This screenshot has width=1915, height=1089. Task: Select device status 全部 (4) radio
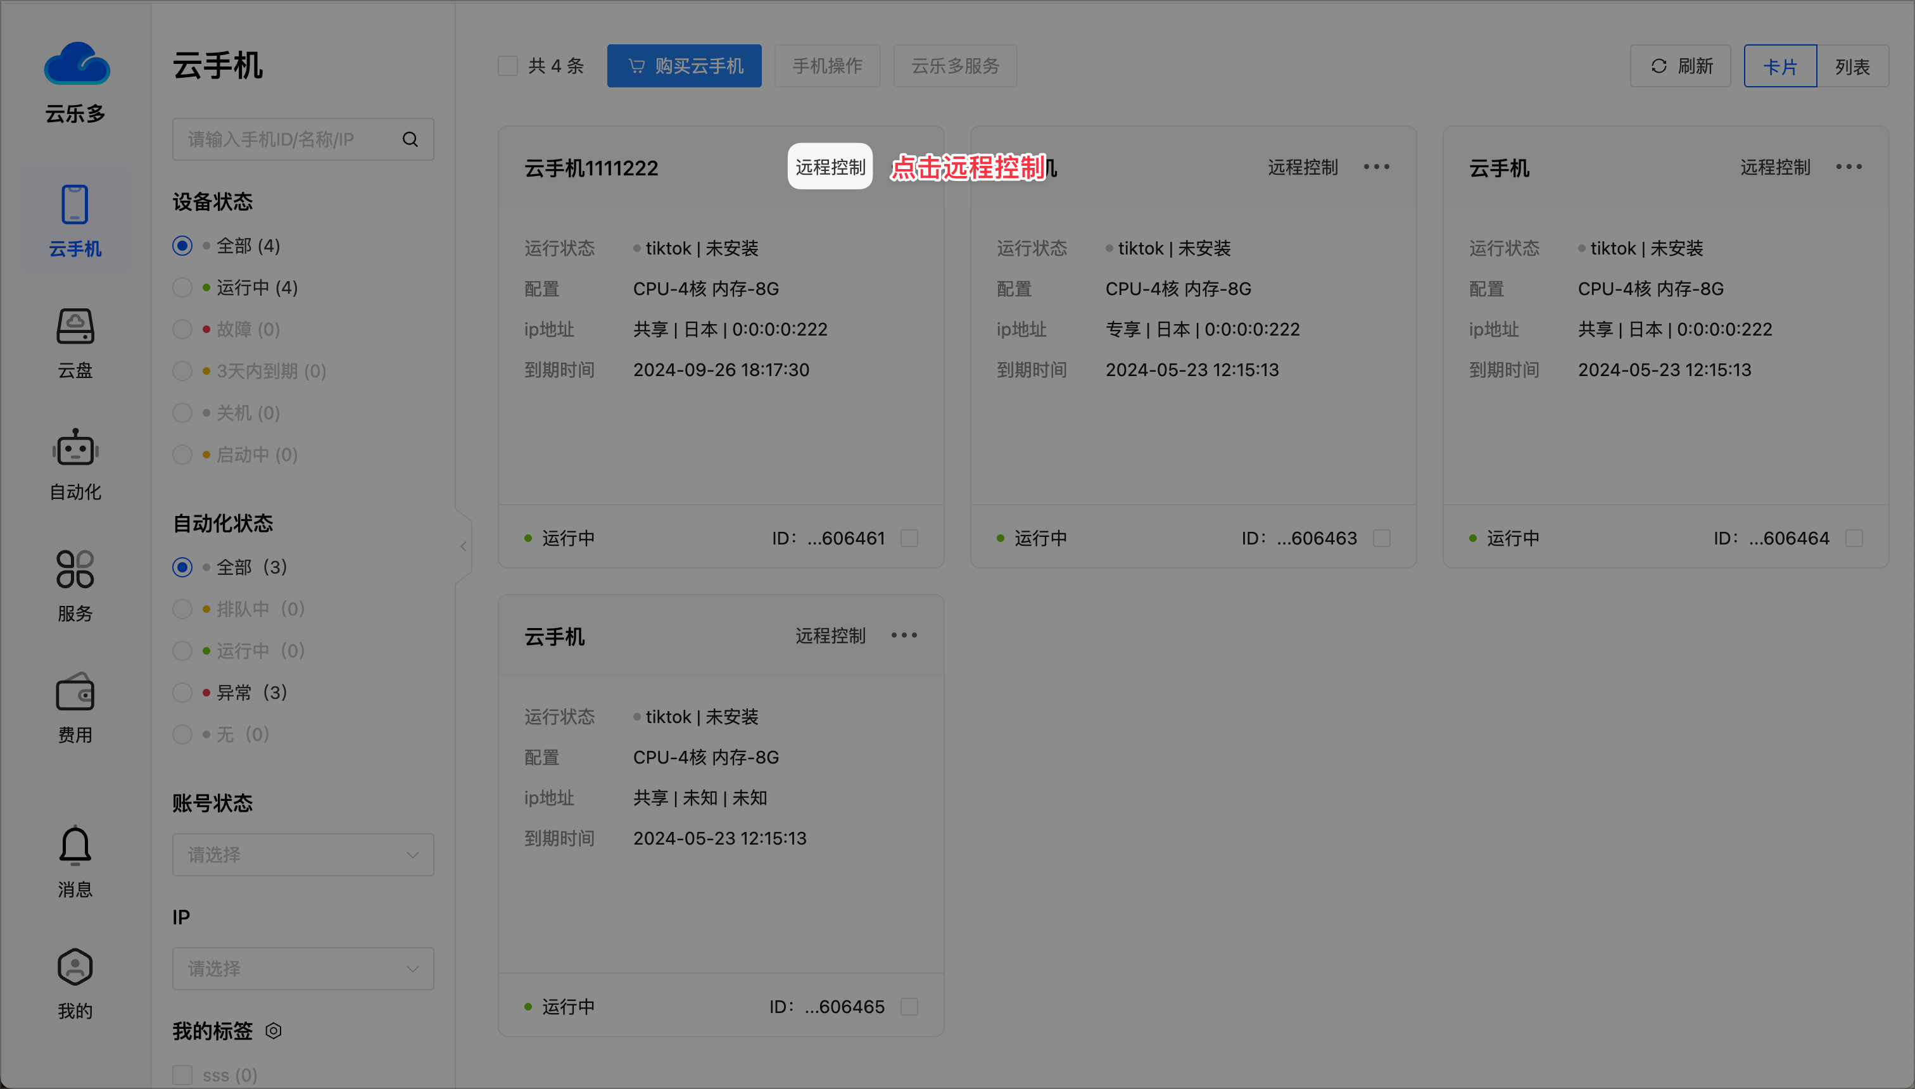click(x=182, y=245)
